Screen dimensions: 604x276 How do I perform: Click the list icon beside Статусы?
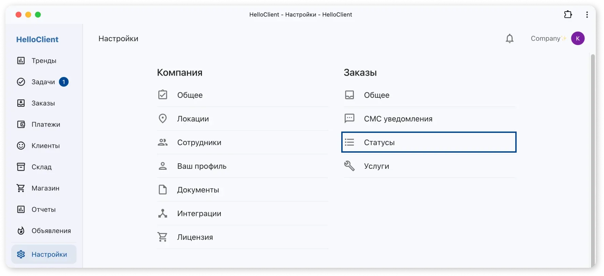tap(349, 142)
